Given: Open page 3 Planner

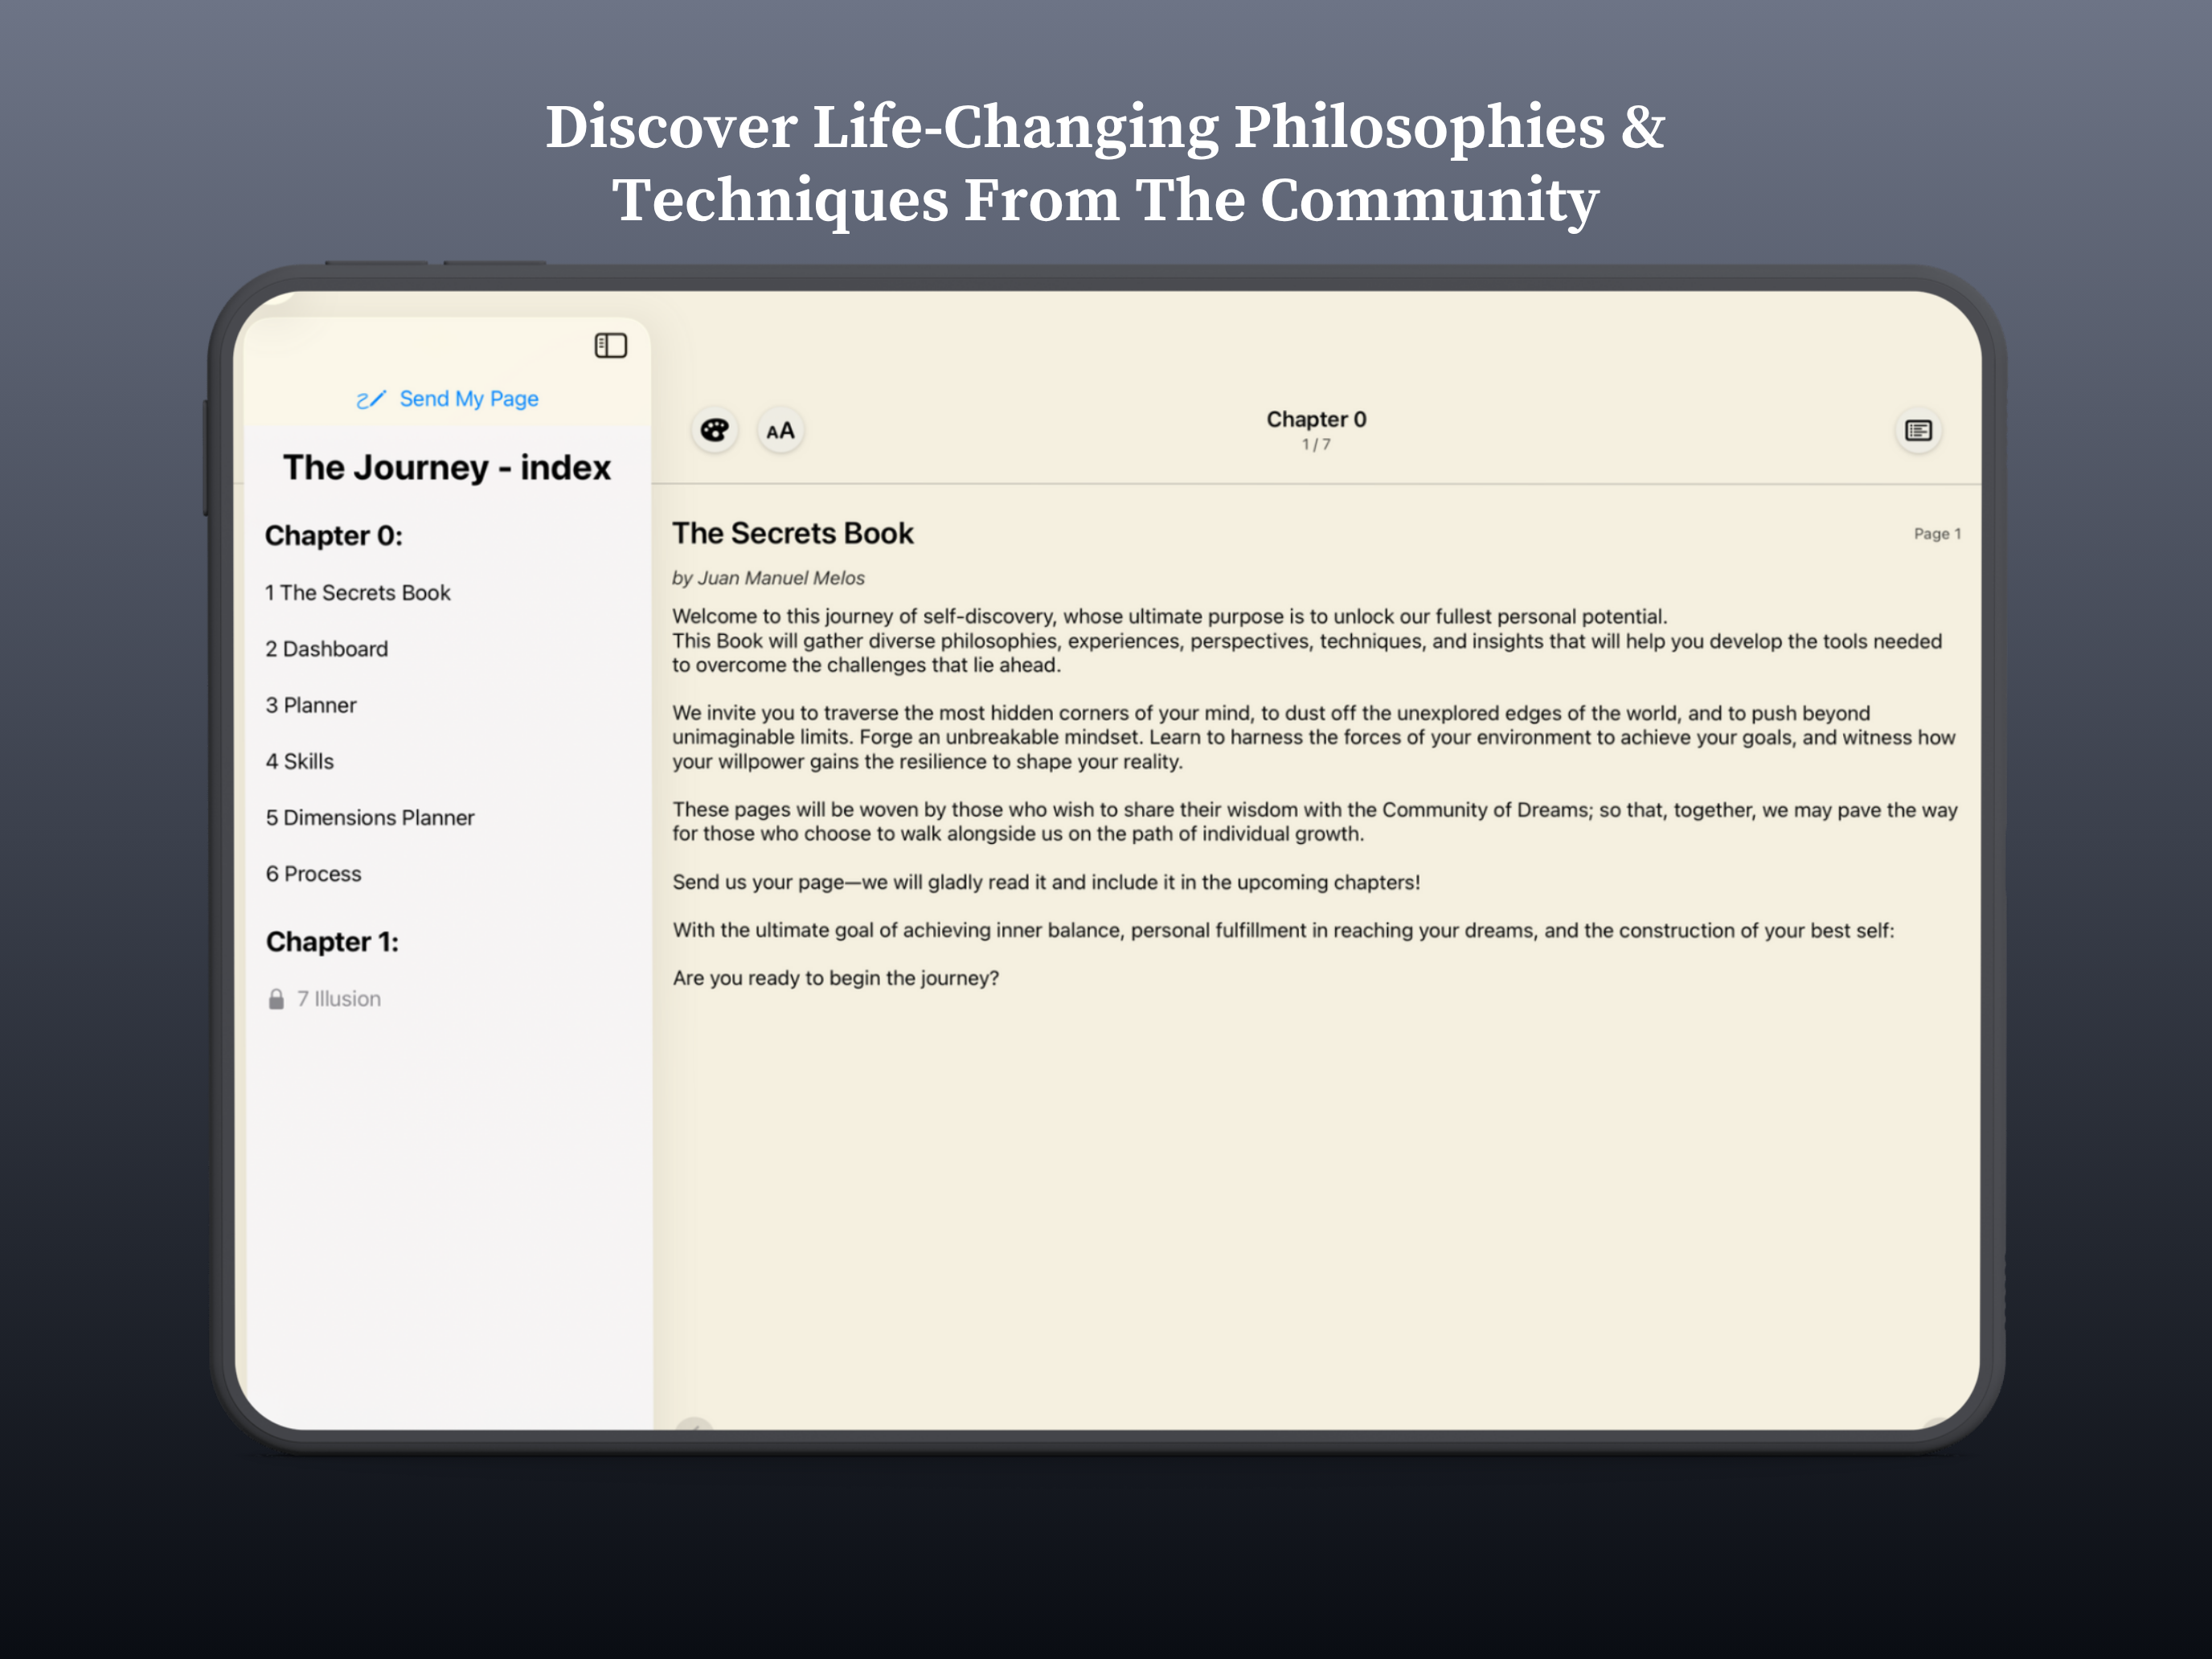Looking at the screenshot, I should pos(311,705).
